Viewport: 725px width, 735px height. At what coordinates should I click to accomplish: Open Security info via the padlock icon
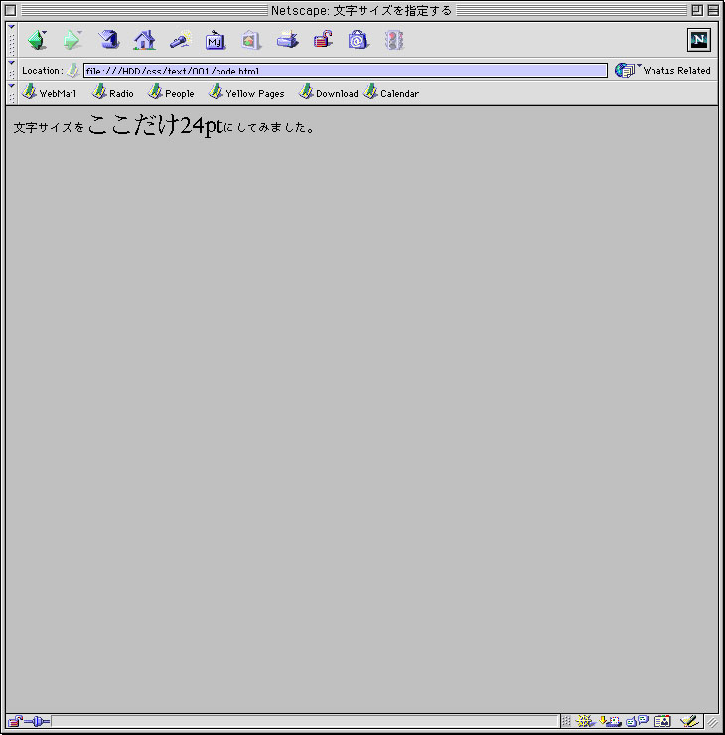pyautogui.click(x=323, y=40)
